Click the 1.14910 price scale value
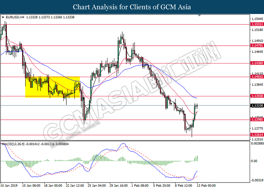The width and height of the screenshot is (264, 189). click(257, 41)
